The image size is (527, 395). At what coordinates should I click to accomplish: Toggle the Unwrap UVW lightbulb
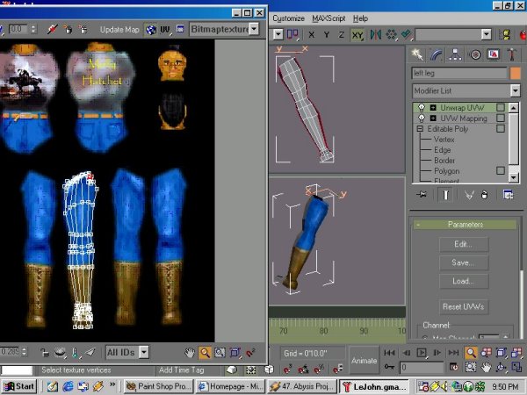click(x=421, y=108)
